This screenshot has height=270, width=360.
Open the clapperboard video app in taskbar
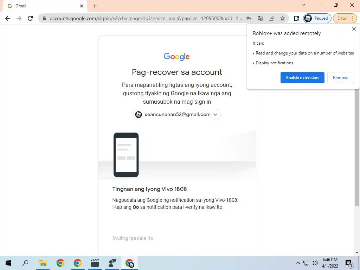95,263
